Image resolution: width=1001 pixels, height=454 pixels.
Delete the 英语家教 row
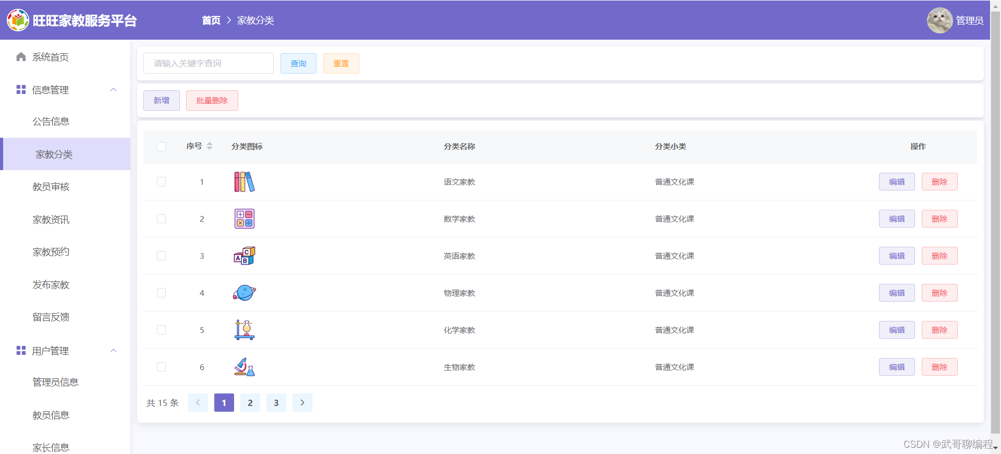pyautogui.click(x=939, y=256)
